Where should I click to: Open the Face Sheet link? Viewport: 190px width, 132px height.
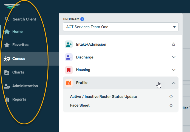(x=80, y=105)
